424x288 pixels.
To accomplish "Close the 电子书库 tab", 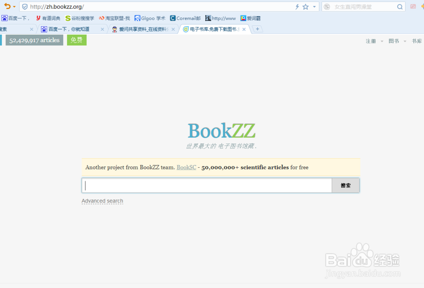I will 244,29.
